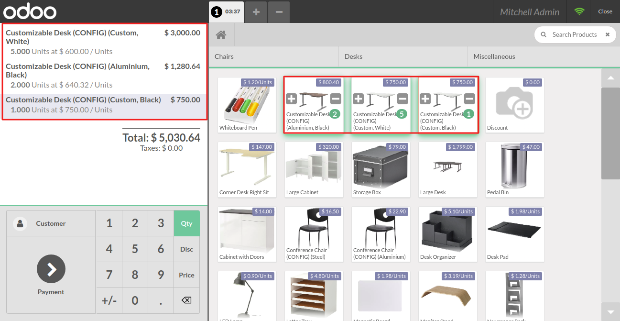This screenshot has width=620, height=321.
Task: Activate Qty mode on numpad
Action: (186, 223)
